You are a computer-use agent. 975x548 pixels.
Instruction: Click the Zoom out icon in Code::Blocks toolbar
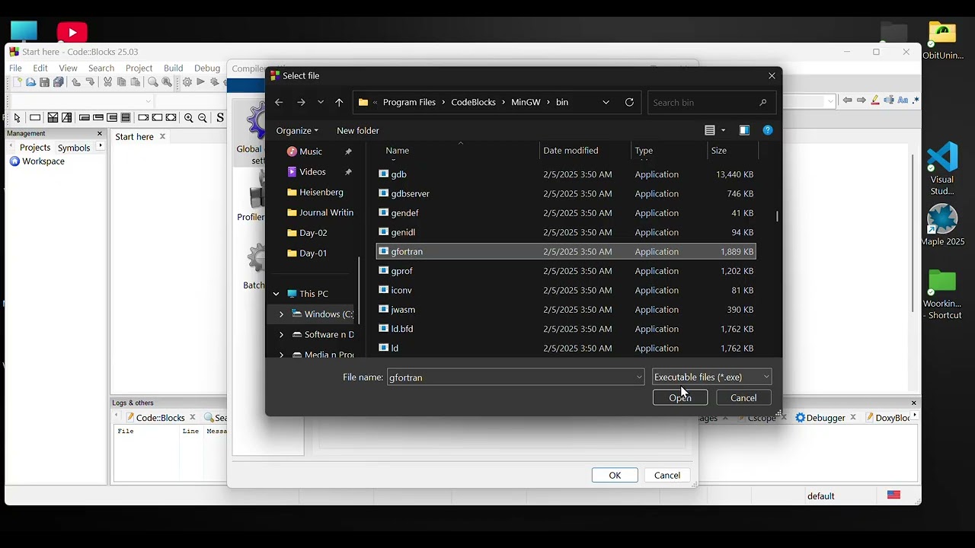click(x=203, y=118)
